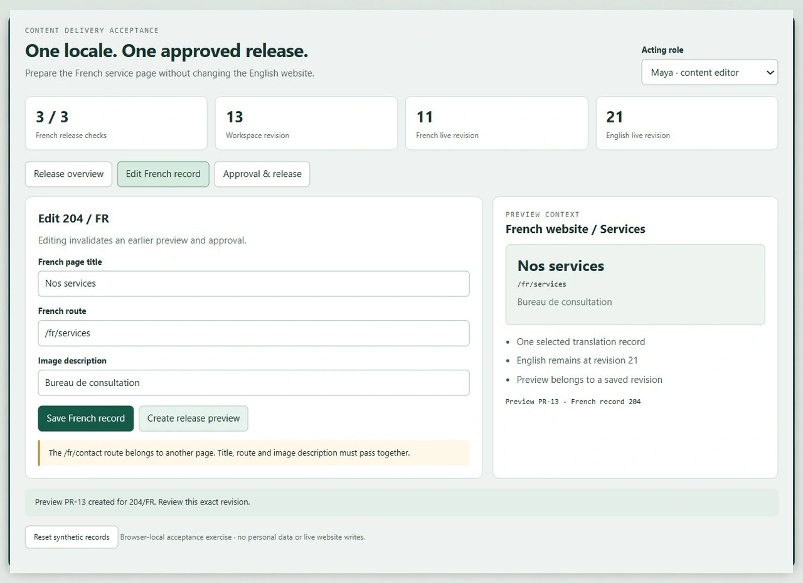The image size is (803, 583).
Task: Reset synthetic records
Action: point(72,537)
